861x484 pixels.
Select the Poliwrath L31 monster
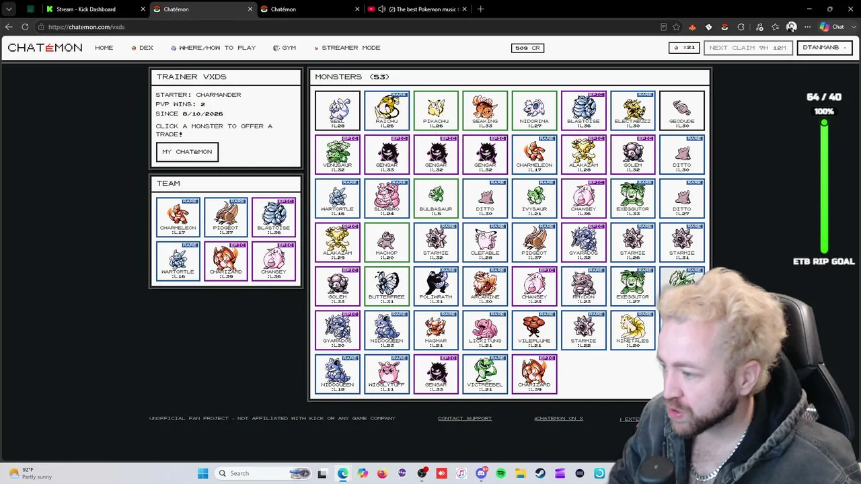click(436, 286)
